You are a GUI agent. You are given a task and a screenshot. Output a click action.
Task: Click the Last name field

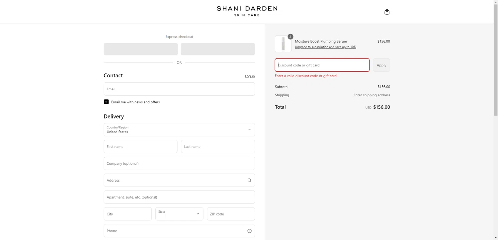[218, 146]
